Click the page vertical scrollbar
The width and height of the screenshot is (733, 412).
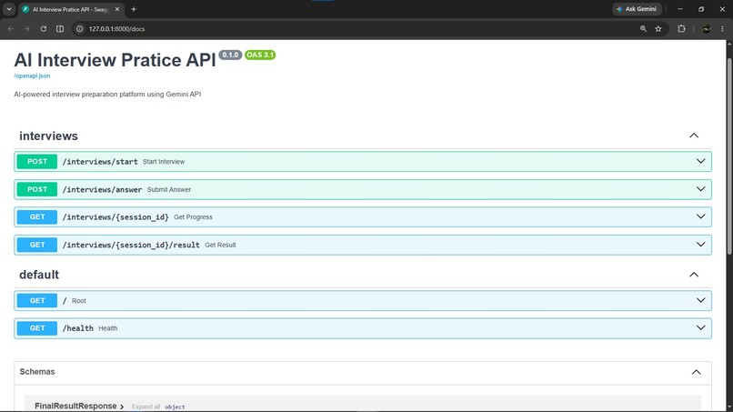[x=729, y=156]
